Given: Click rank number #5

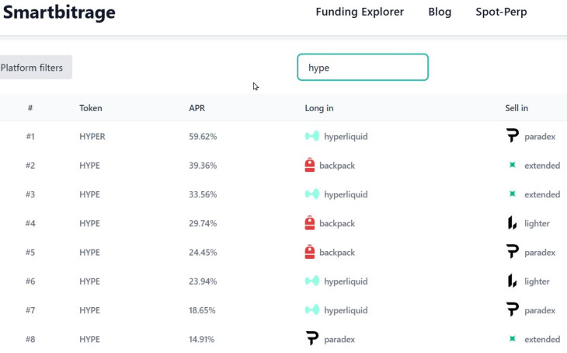Looking at the screenshot, I should point(30,253).
